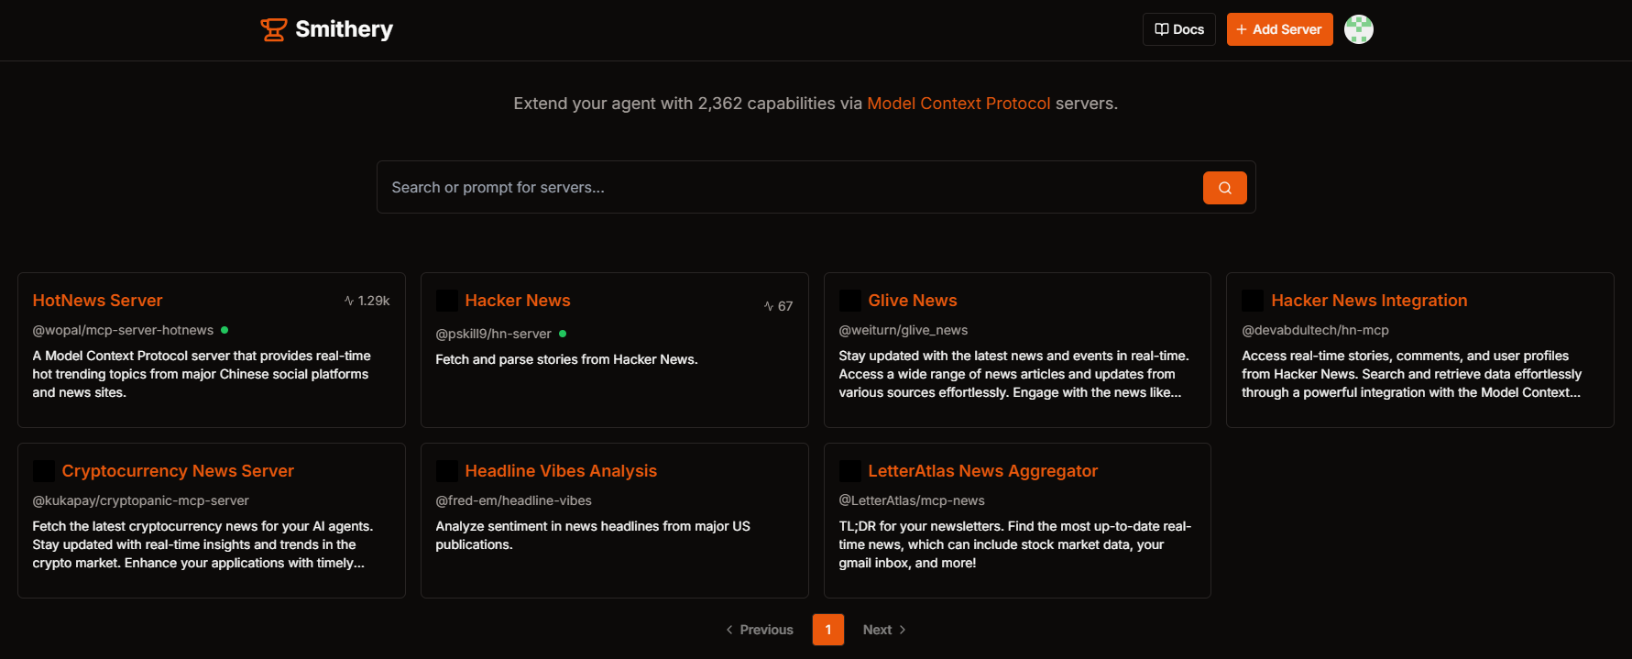Click @kukapay/cryptopanic-mcp-server handle
1632x659 pixels.
[140, 500]
